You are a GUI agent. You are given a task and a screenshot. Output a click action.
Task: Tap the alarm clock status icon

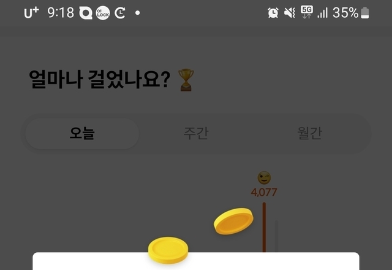point(273,12)
